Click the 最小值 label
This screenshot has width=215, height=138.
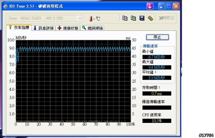(x=148, y=52)
